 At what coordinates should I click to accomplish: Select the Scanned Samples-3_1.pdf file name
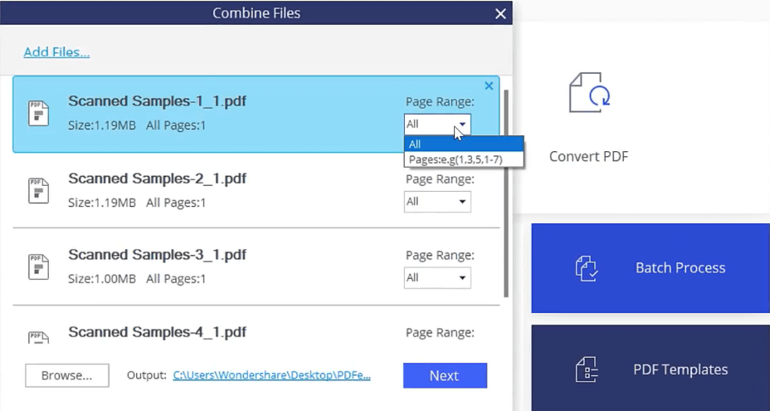[x=157, y=255]
